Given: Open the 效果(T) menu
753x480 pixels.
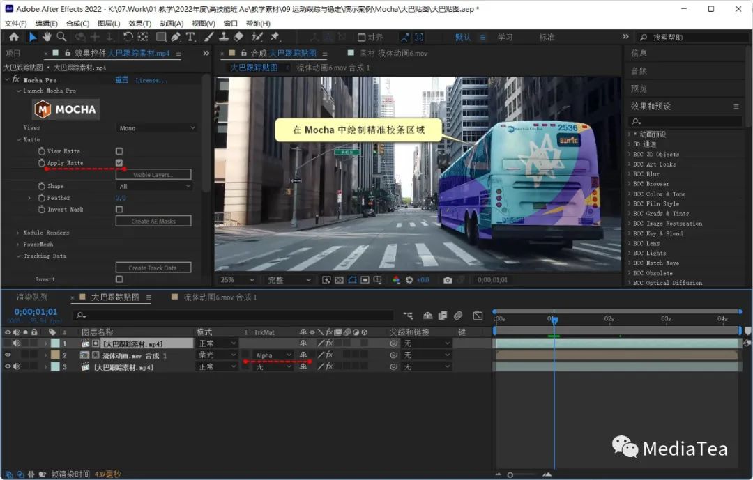Looking at the screenshot, I should coord(139,24).
